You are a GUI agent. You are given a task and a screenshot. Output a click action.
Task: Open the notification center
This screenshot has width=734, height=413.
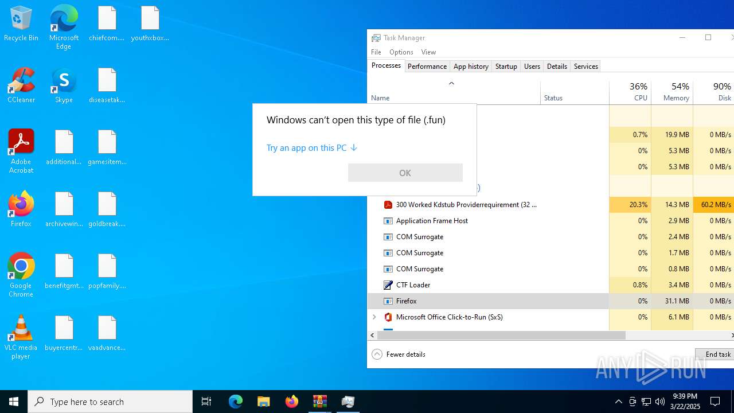pos(715,402)
